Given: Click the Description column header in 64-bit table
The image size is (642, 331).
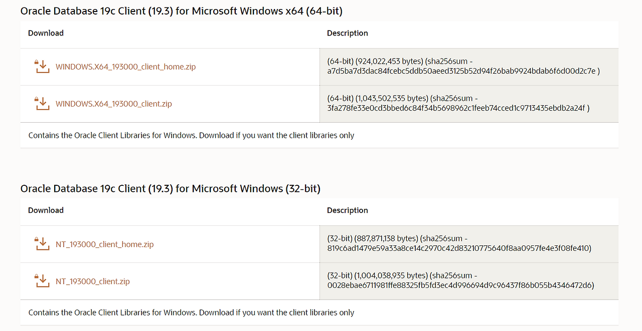Looking at the screenshot, I should pyautogui.click(x=348, y=33).
